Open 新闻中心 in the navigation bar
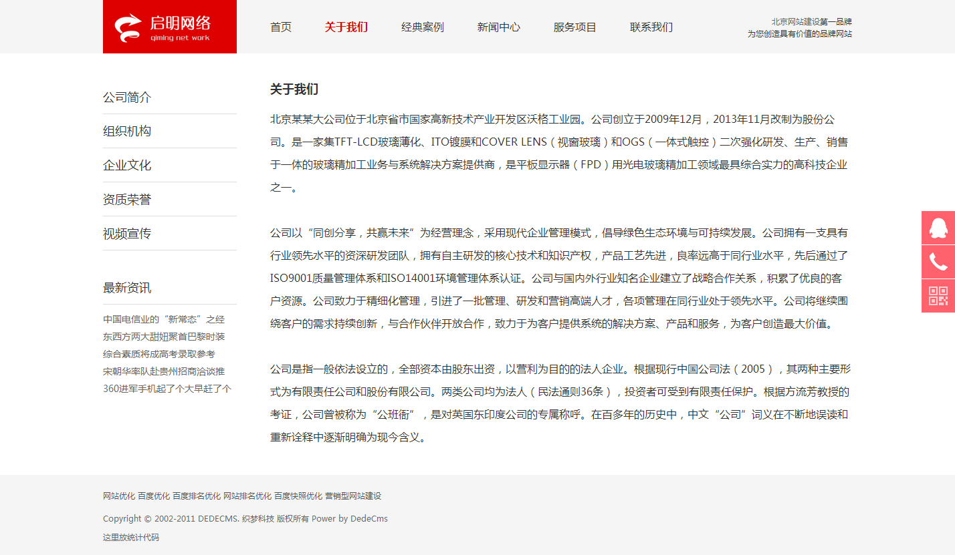The image size is (955, 555). (498, 27)
